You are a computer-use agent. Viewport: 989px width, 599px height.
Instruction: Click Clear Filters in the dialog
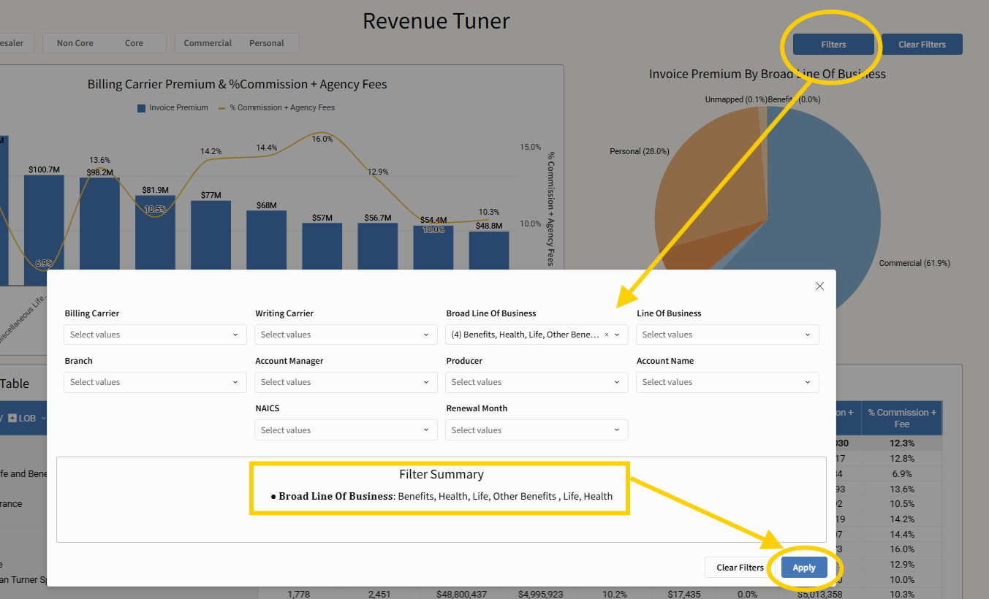tap(740, 568)
